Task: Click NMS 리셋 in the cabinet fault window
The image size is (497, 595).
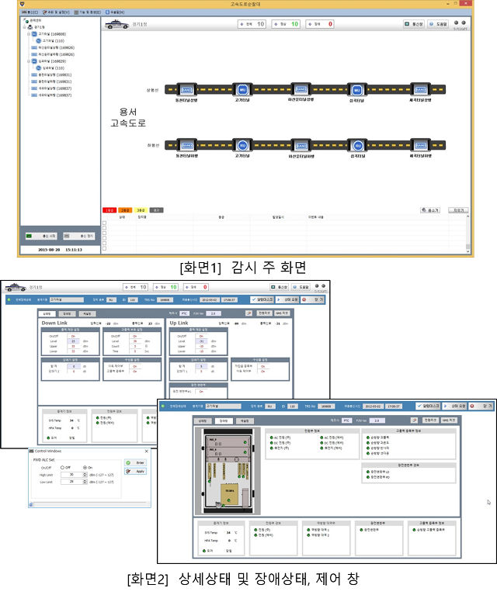Action: pos(449,420)
